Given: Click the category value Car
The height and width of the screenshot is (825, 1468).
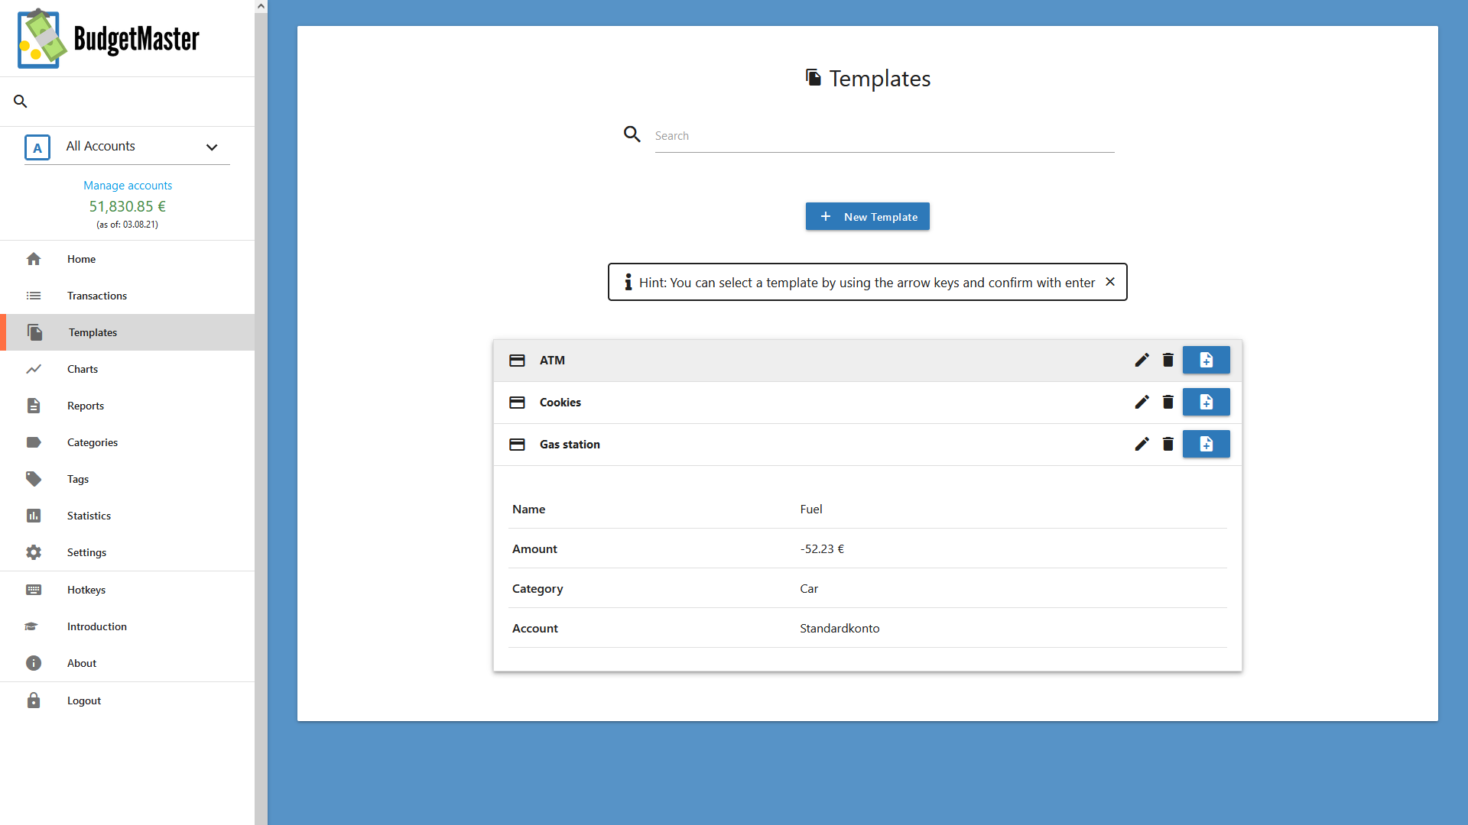Looking at the screenshot, I should click(x=809, y=588).
